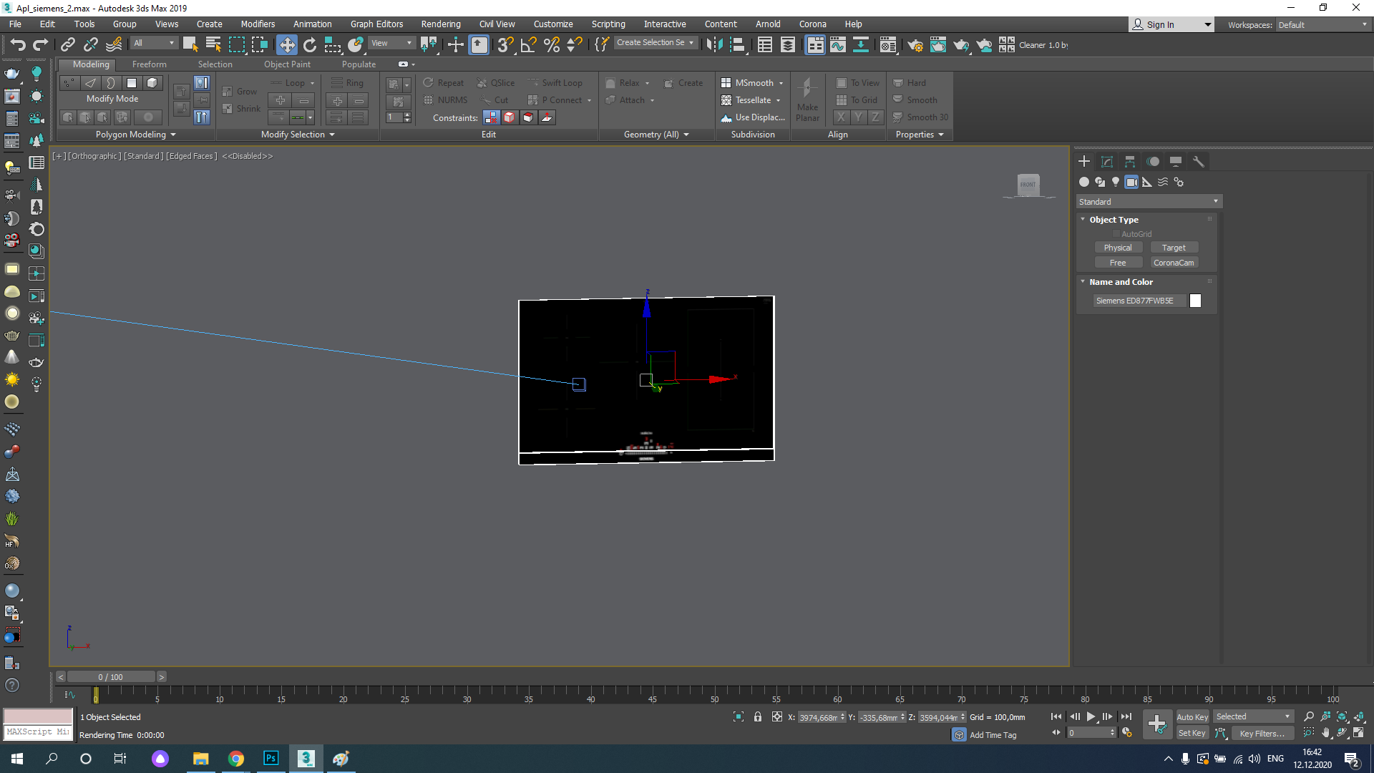Create a Physical camera
This screenshot has width=1374, height=773.
click(x=1118, y=248)
